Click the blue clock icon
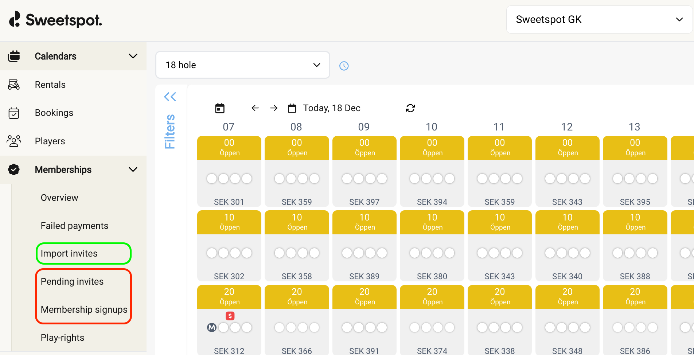 [344, 66]
